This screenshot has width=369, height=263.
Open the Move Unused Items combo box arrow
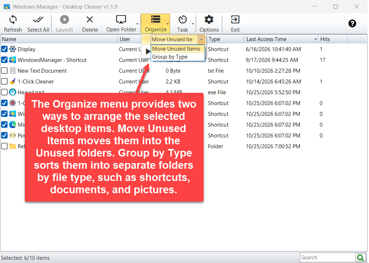(201, 40)
